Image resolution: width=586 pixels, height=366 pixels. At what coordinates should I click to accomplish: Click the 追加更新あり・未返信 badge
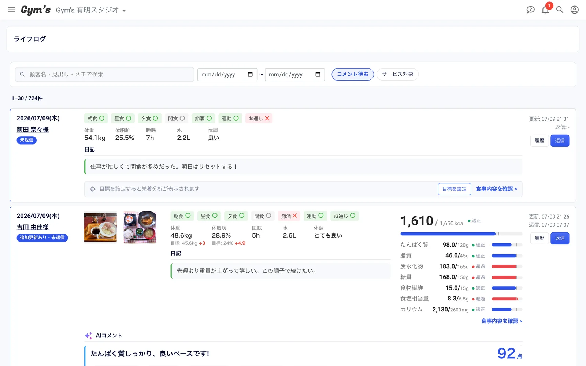[x=42, y=238]
